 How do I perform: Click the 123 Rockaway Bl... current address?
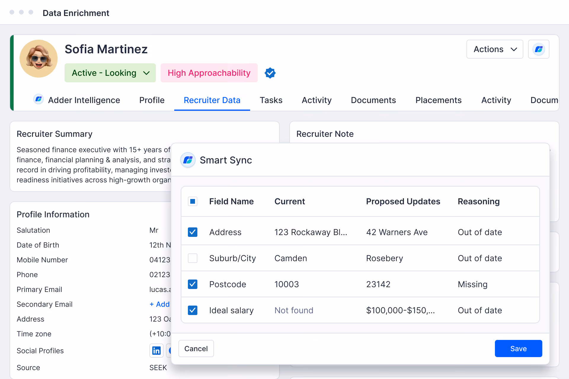[311, 232]
